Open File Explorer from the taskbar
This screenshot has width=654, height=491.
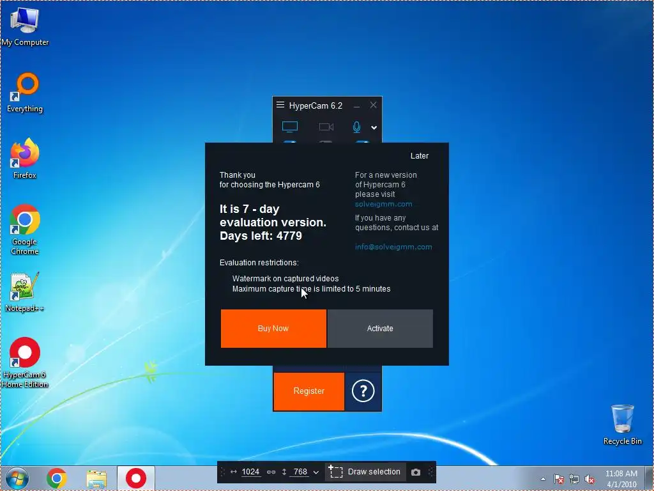pyautogui.click(x=96, y=479)
